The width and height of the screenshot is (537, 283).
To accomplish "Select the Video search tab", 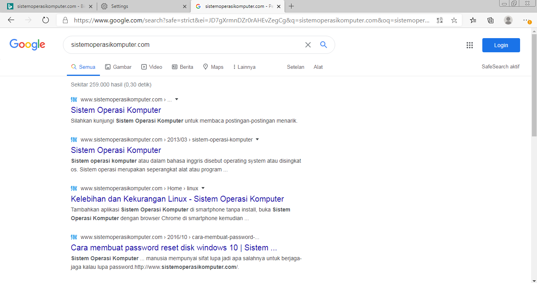I will (152, 67).
